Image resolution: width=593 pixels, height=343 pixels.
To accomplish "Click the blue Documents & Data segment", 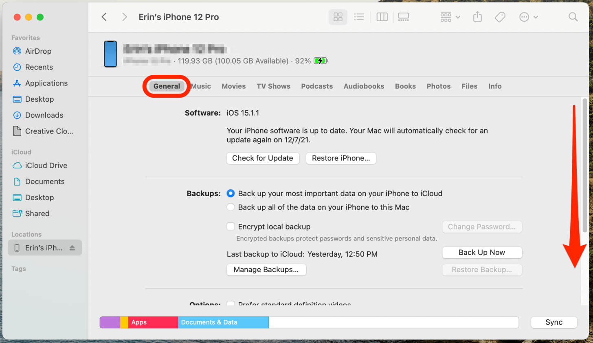I will click(x=223, y=322).
